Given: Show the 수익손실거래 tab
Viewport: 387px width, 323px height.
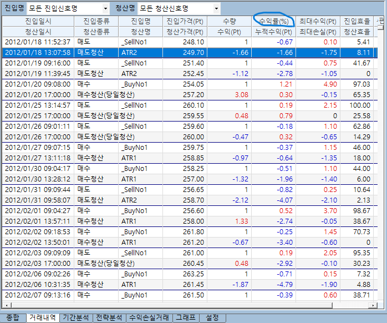Looking at the screenshot, I should (148, 318).
